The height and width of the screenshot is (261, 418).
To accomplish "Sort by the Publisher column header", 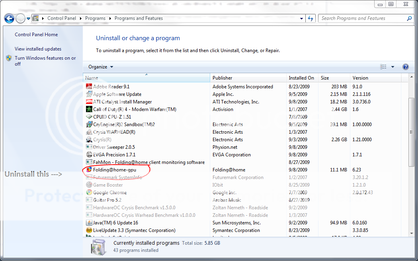I will click(x=248, y=78).
